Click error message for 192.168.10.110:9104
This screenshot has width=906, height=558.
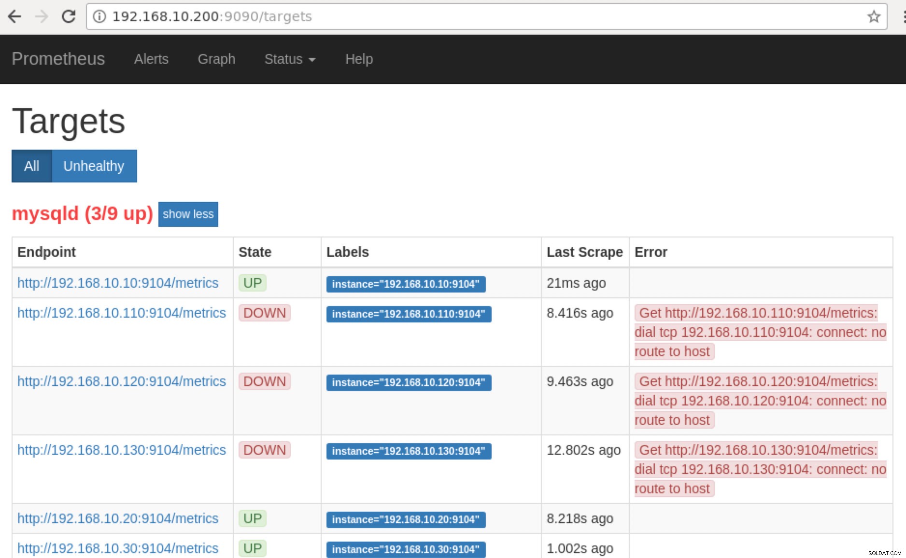[761, 332]
